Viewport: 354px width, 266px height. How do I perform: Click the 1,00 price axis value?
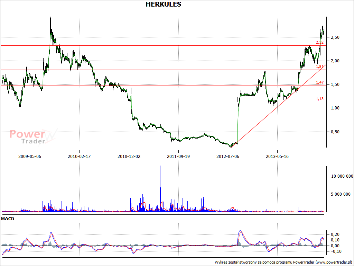[x=335, y=108]
